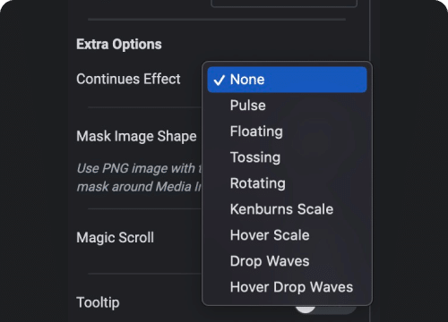Pick the Tossing continuous effect
Viewport: 448px width, 322px height.
pos(287,157)
